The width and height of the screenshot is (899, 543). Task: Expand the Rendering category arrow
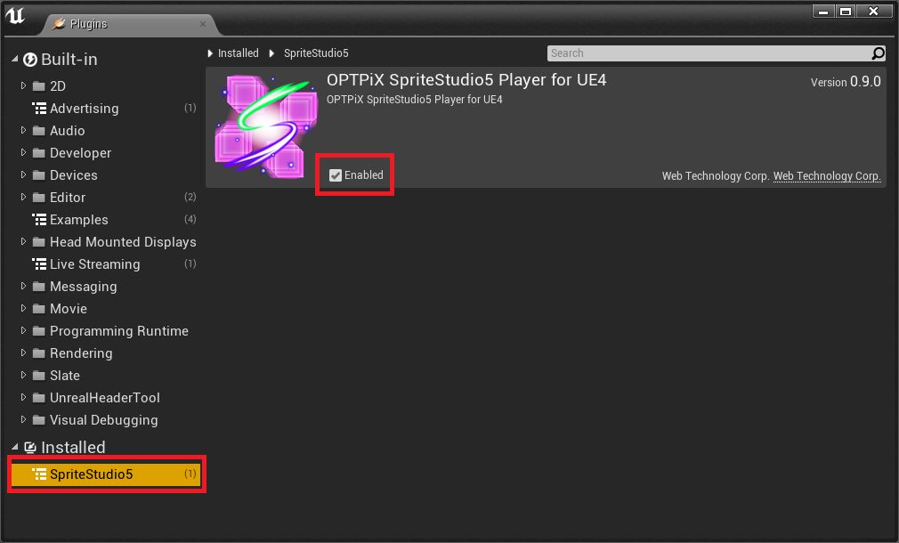click(23, 353)
